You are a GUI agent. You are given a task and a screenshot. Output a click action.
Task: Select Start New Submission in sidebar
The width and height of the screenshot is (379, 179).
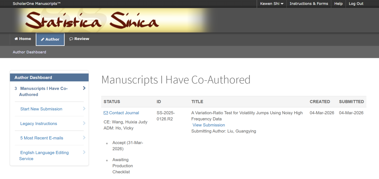pos(41,109)
